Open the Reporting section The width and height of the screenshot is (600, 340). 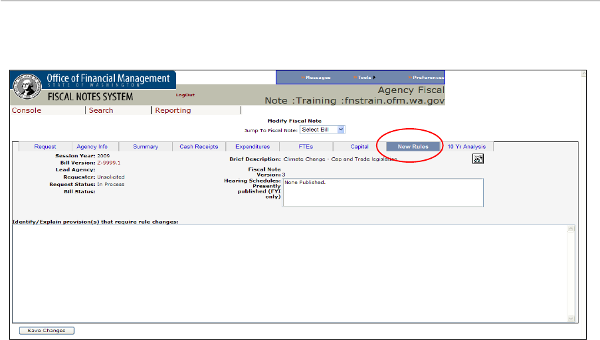click(173, 110)
